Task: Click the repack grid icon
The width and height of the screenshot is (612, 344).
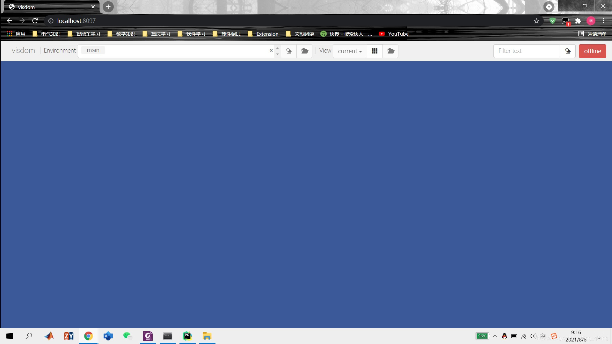Action: 375,51
